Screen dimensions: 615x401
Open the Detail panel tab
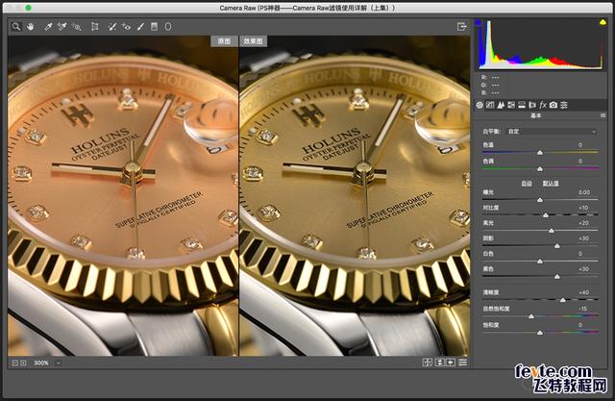[x=501, y=105]
